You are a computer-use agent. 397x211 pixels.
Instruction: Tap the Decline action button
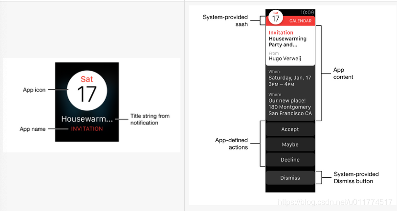pyautogui.click(x=290, y=160)
